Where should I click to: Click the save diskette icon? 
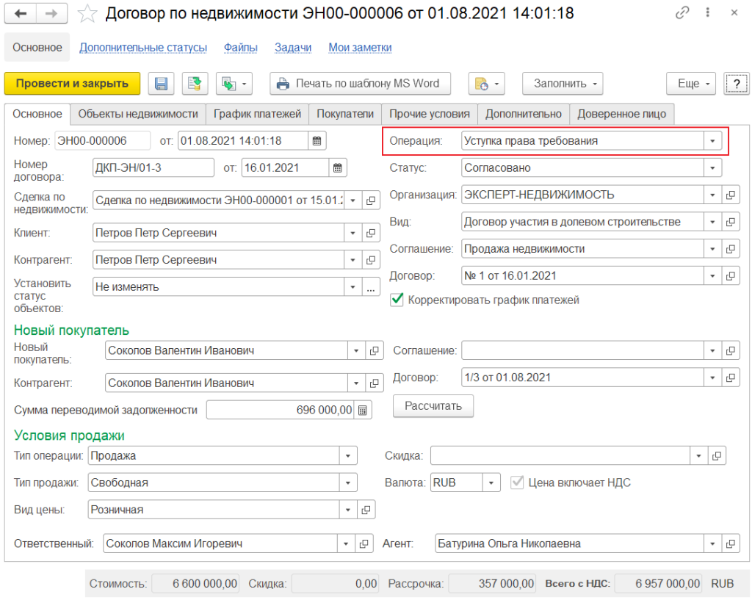click(161, 84)
